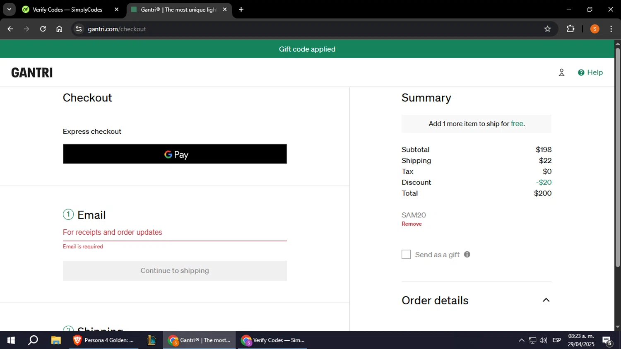Change the ESP input language
The width and height of the screenshot is (621, 349).
[557, 340]
